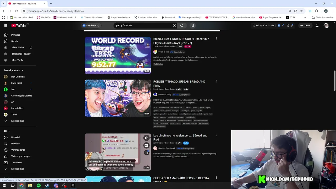This screenshot has height=189, width=336.
Task: Click the 'portal 2 gameplay' tag
Action: coord(160,114)
